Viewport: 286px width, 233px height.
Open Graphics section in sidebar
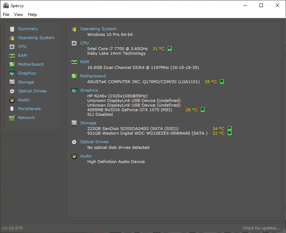click(x=27, y=73)
